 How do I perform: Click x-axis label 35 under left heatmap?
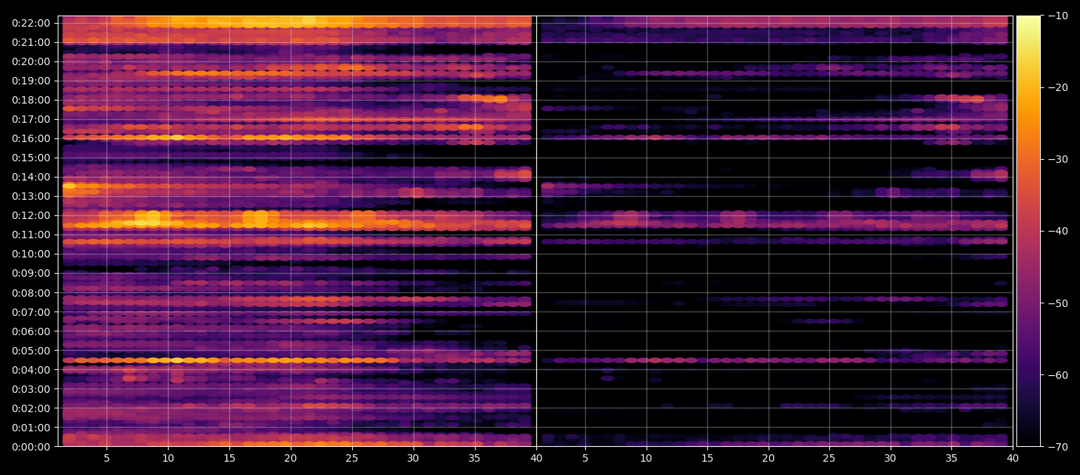coord(475,459)
